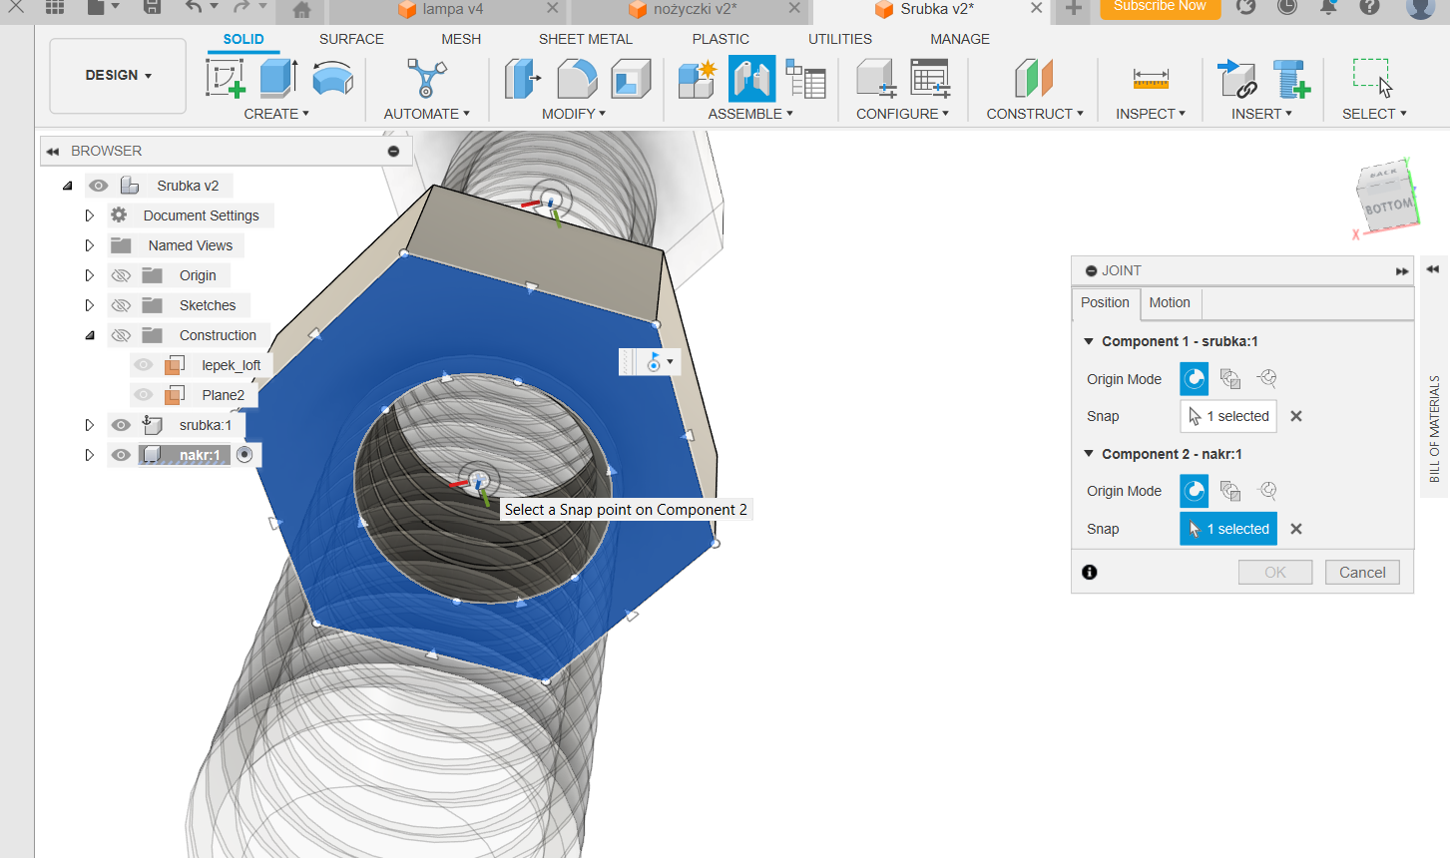This screenshot has width=1450, height=858.
Task: Show the Construction folder
Action: pyautogui.click(x=121, y=335)
